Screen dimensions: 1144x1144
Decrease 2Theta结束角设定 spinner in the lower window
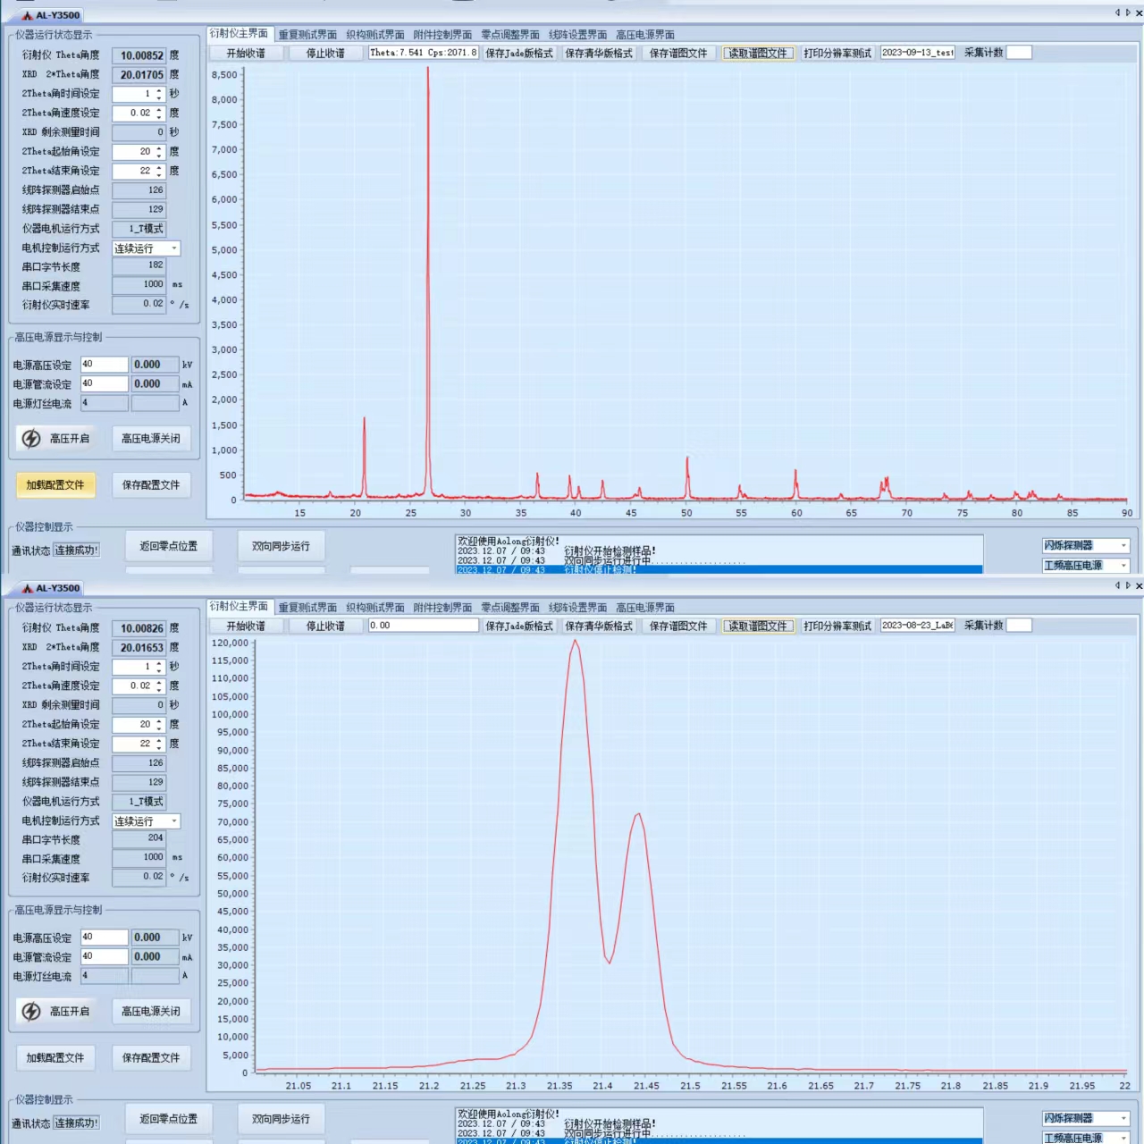coord(159,747)
